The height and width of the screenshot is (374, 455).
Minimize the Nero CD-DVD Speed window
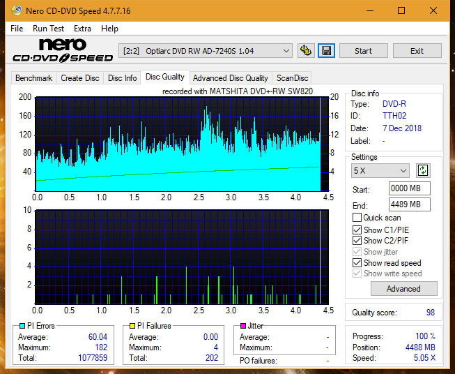(x=370, y=10)
